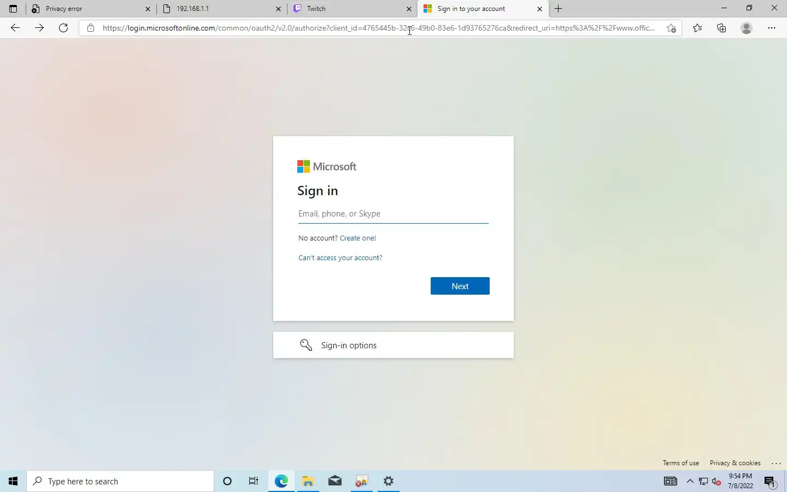The height and width of the screenshot is (492, 787).
Task: Close the Twitch tab
Action: click(409, 9)
